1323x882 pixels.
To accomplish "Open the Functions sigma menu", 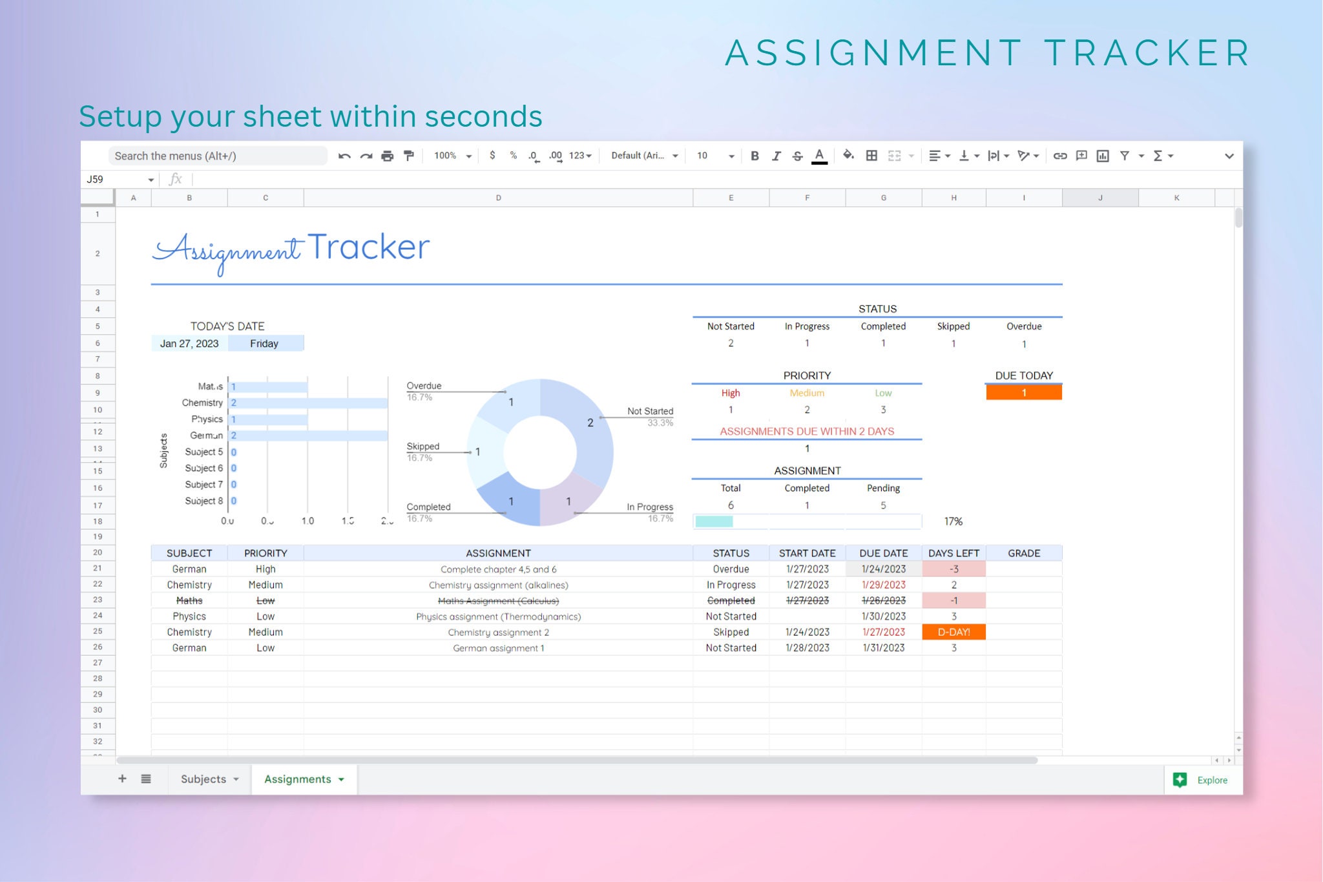I will pos(1163,156).
